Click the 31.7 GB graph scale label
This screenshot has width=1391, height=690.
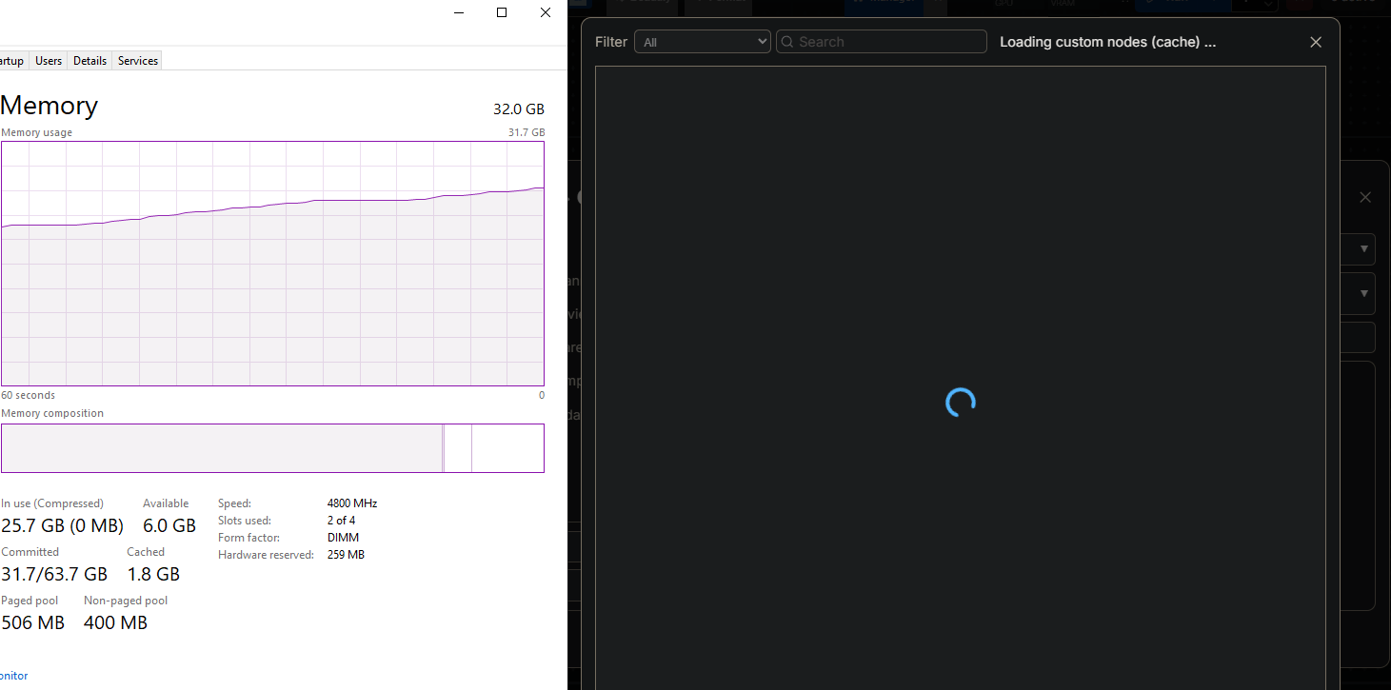pos(527,133)
